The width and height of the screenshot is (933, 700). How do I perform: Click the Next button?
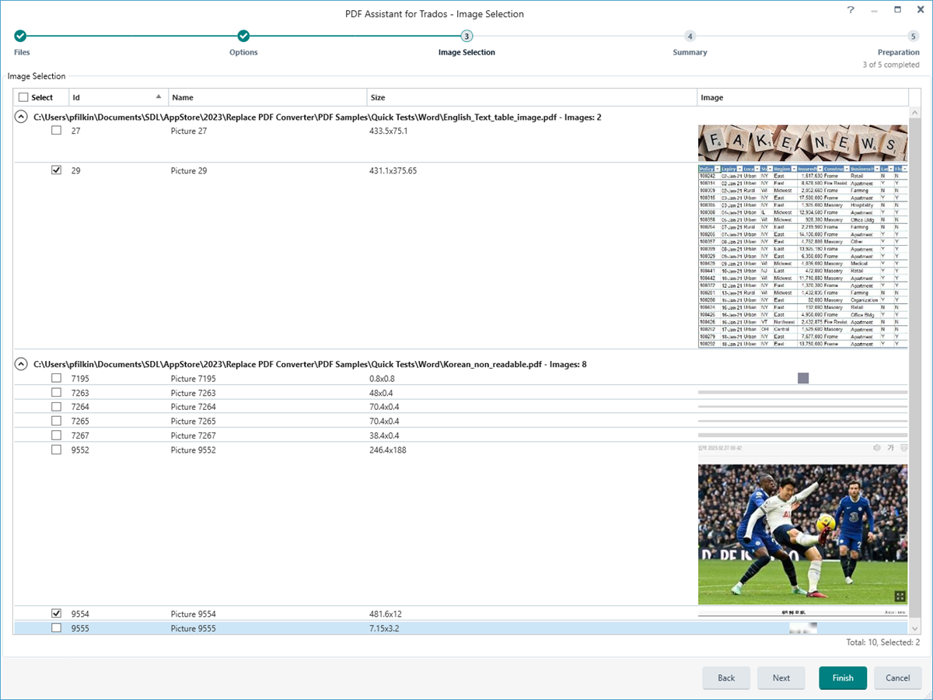(781, 677)
